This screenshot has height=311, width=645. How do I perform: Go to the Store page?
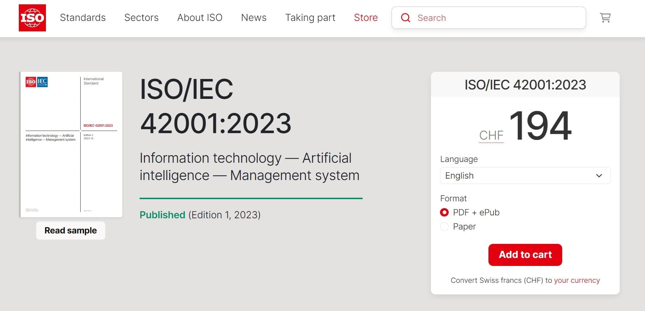tap(366, 18)
